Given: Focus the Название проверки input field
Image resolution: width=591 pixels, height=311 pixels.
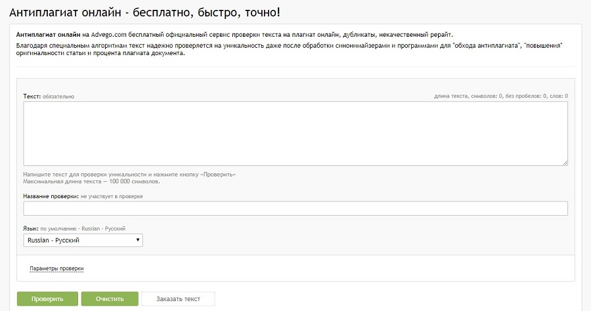Looking at the screenshot, I should click(x=295, y=209).
